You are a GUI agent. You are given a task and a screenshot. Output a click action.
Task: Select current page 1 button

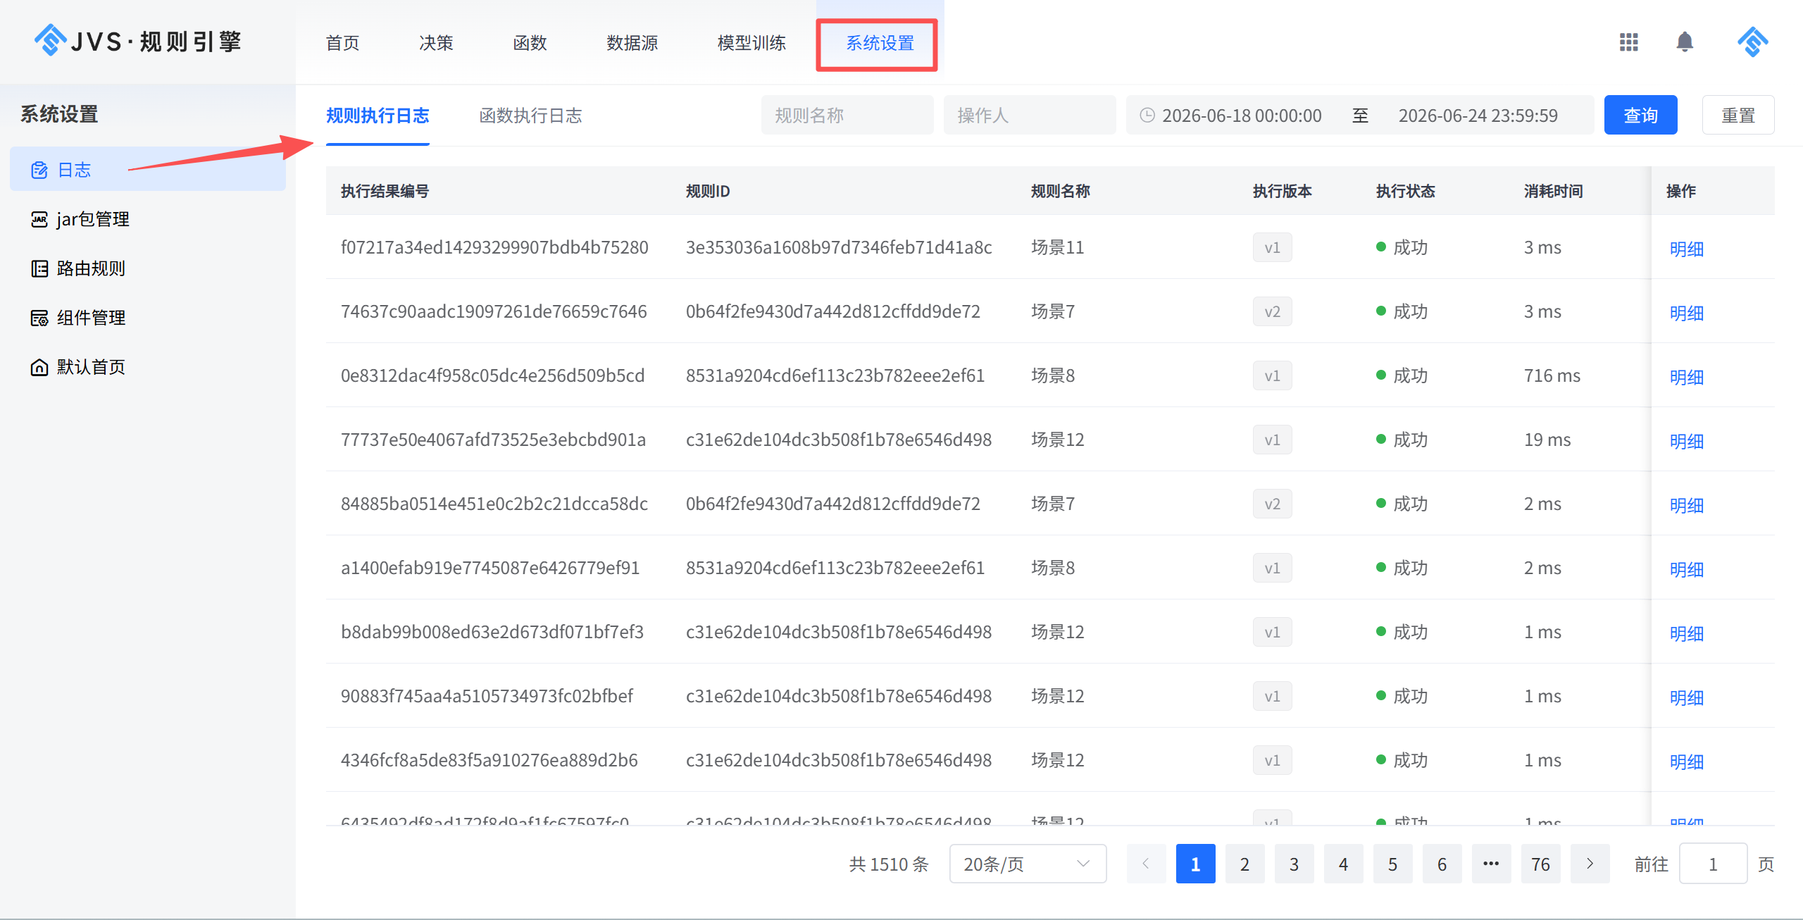[1195, 864]
